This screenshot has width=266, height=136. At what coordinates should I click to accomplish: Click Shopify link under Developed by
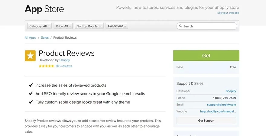pos(64,60)
